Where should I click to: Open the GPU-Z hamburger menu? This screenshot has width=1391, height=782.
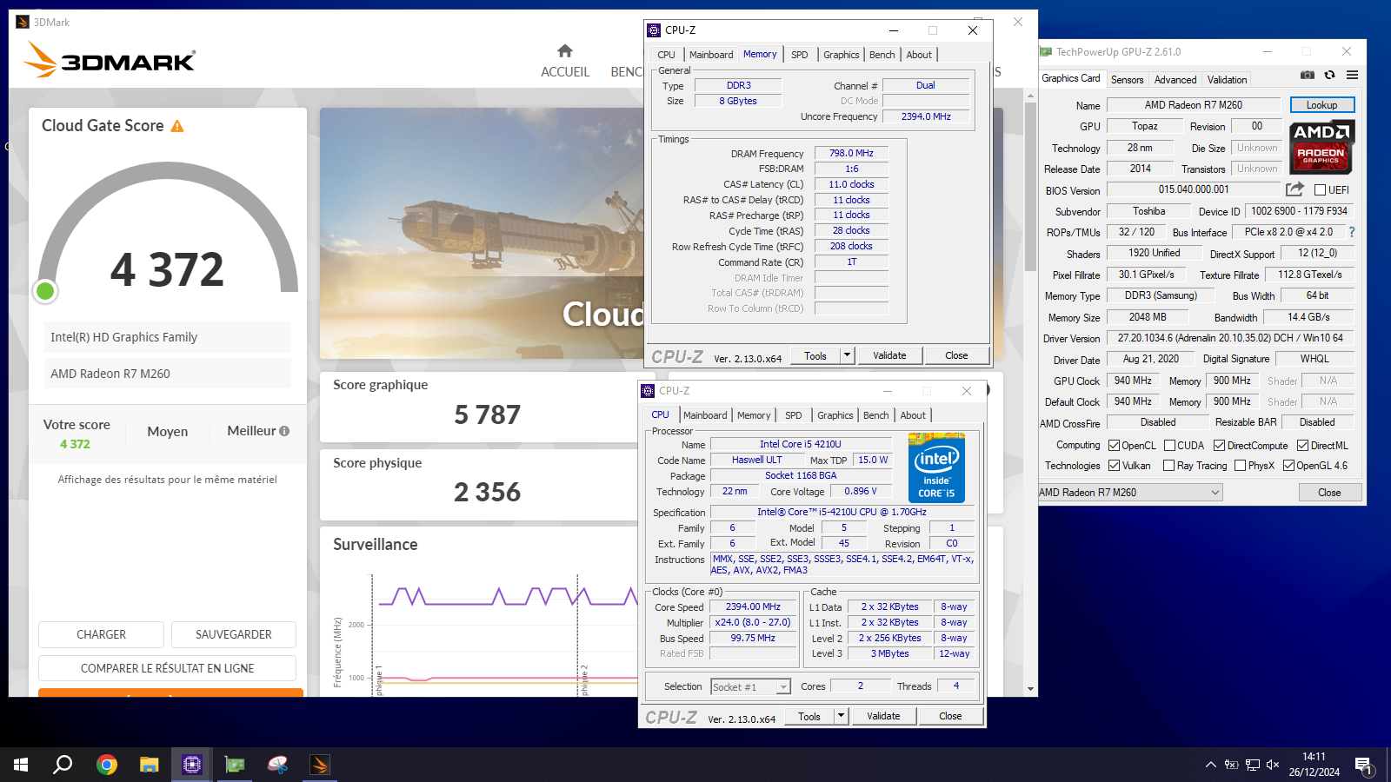[1353, 76]
